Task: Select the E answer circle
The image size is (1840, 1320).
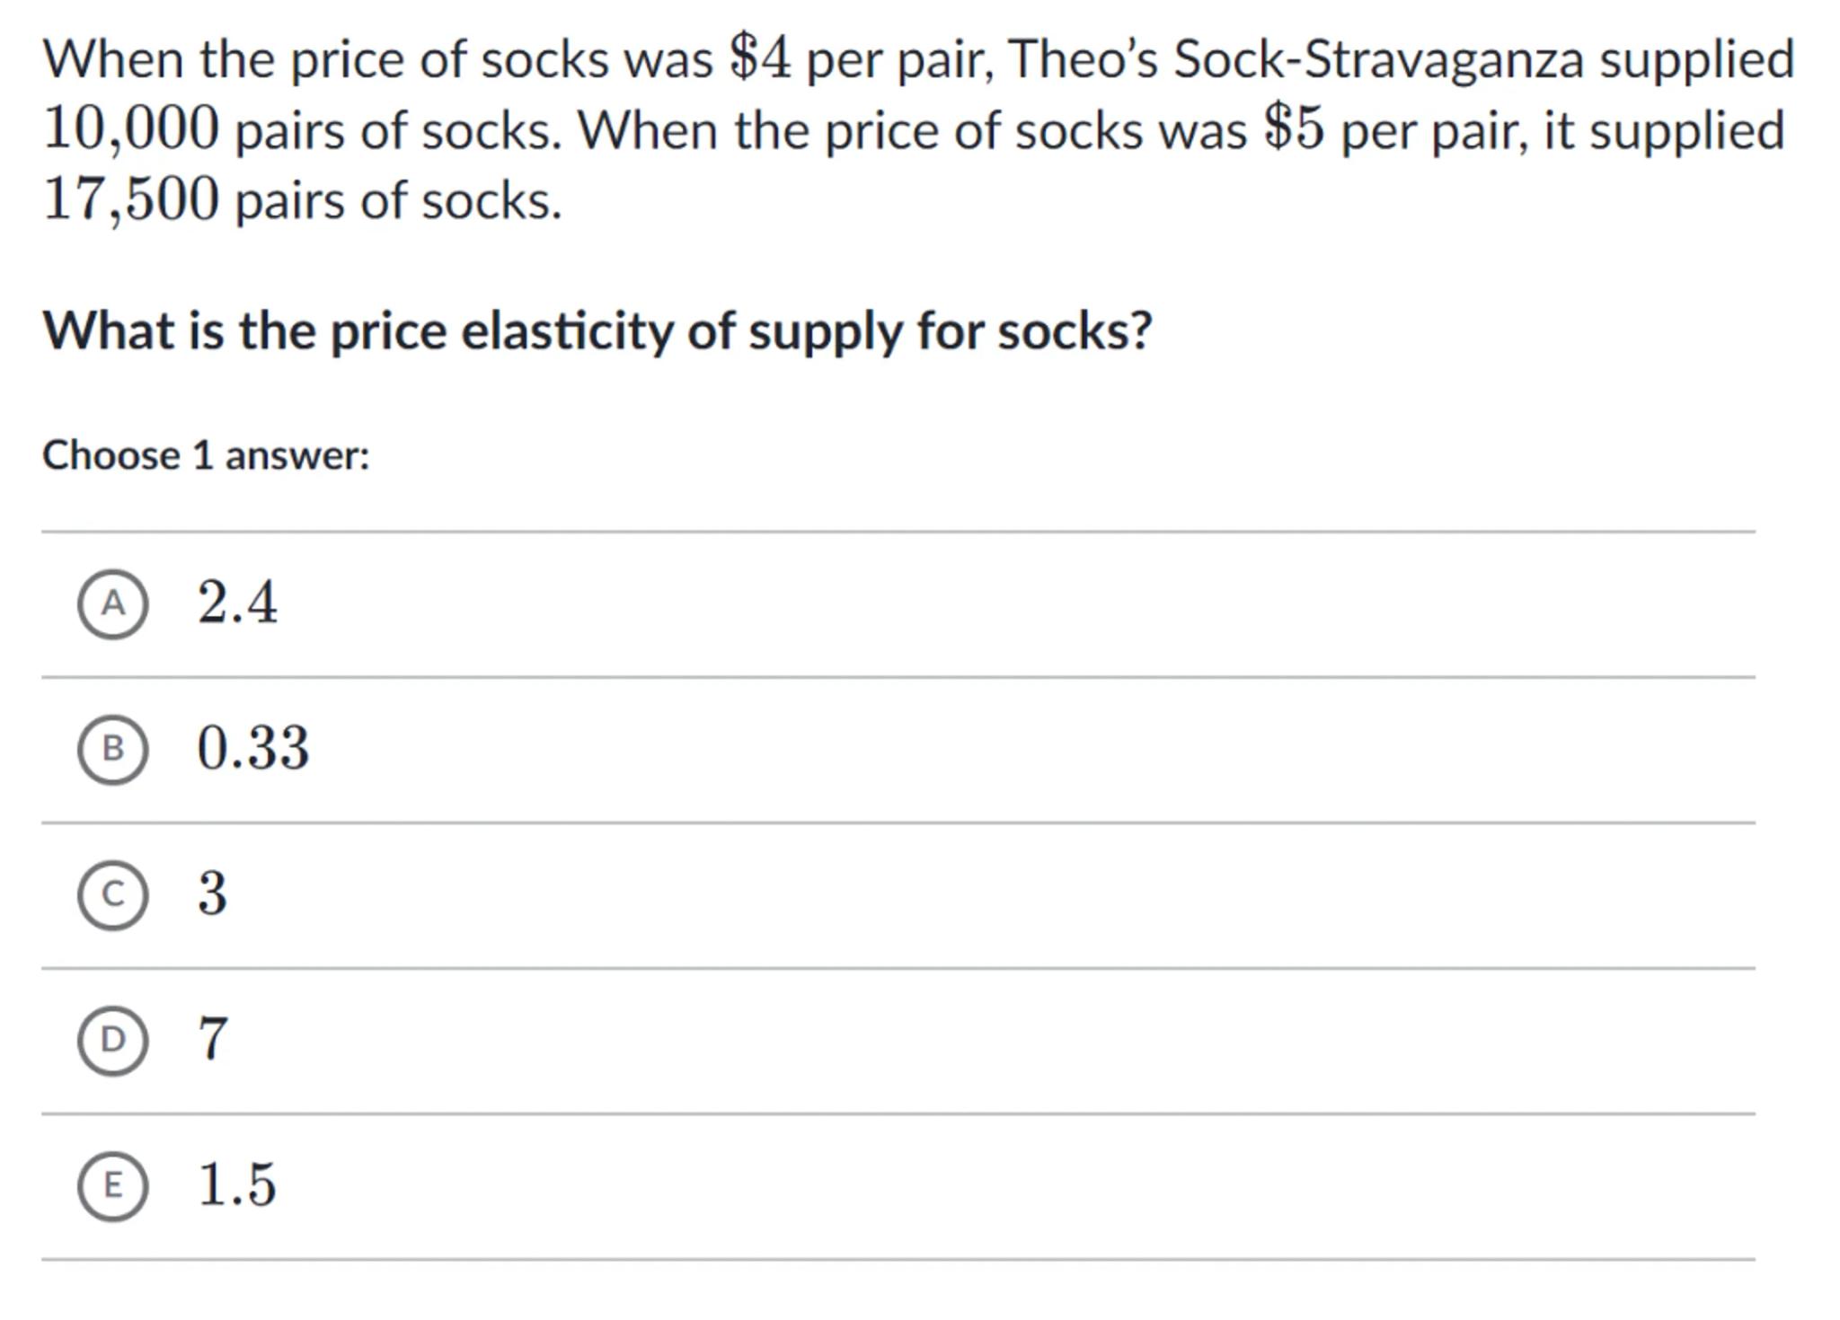Action: [x=112, y=1185]
